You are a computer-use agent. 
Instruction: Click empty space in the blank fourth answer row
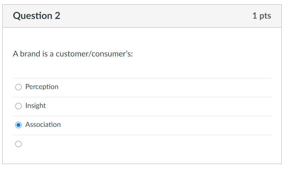166,144
